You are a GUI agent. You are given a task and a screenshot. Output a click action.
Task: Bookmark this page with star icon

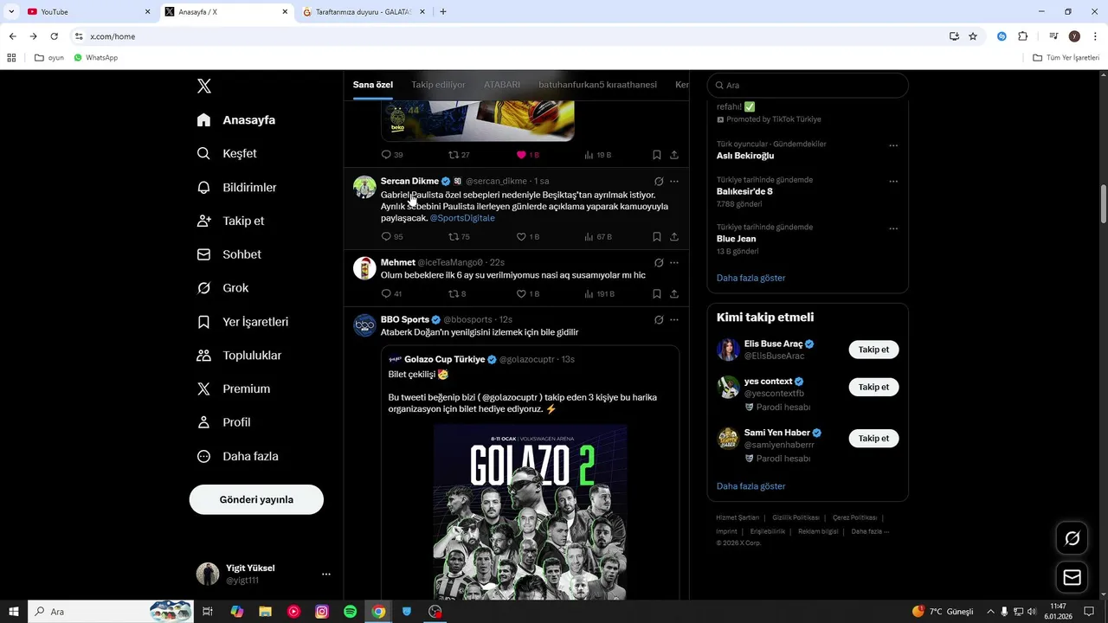973,36
